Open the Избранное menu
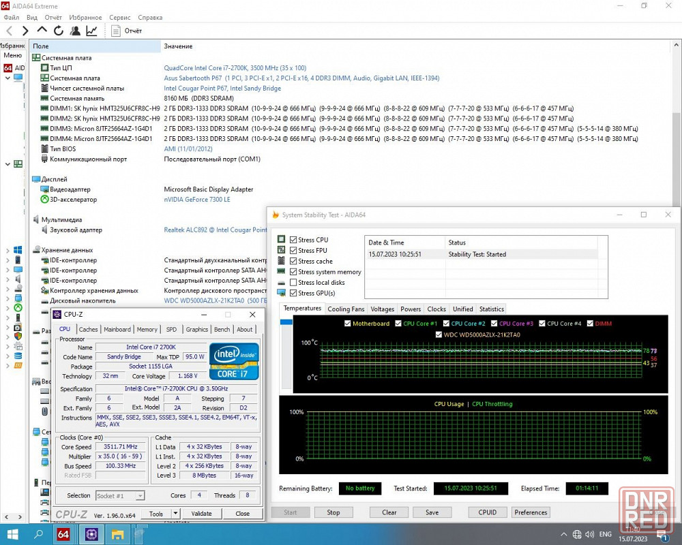The width and height of the screenshot is (682, 545). tap(85, 18)
